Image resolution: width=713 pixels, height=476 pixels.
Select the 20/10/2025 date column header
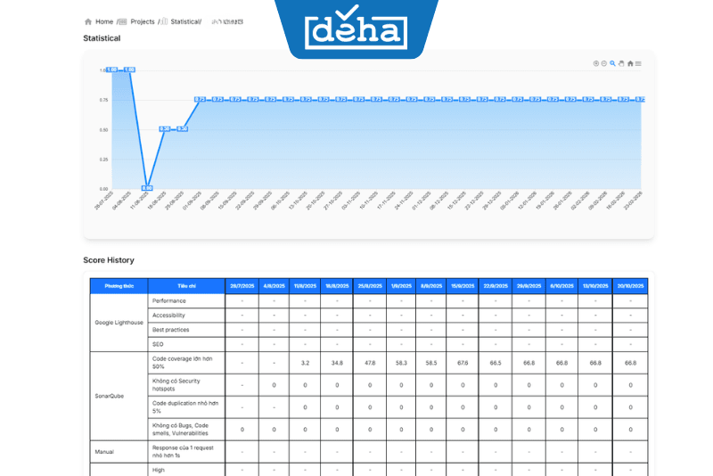click(x=631, y=286)
